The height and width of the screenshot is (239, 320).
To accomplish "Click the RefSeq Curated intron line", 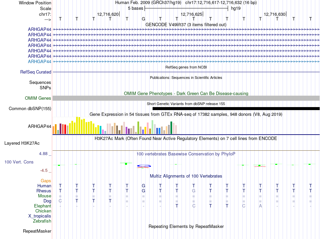I will [x=186, y=72].
